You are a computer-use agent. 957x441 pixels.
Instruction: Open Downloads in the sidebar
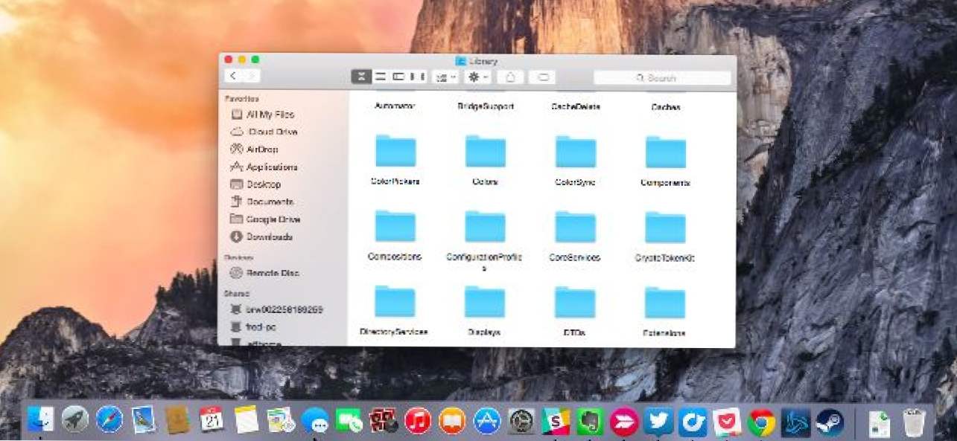point(269,237)
